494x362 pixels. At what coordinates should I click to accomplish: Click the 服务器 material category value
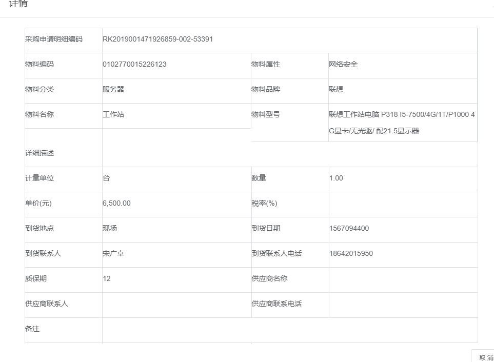point(113,90)
